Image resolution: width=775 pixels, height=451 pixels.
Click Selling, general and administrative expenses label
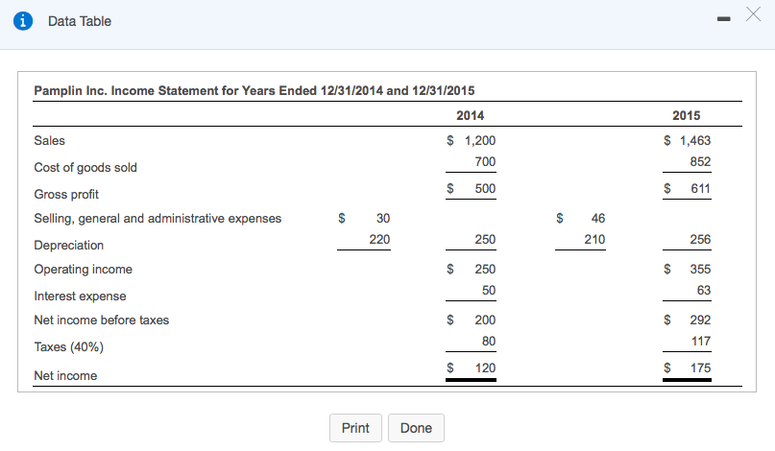[157, 219]
